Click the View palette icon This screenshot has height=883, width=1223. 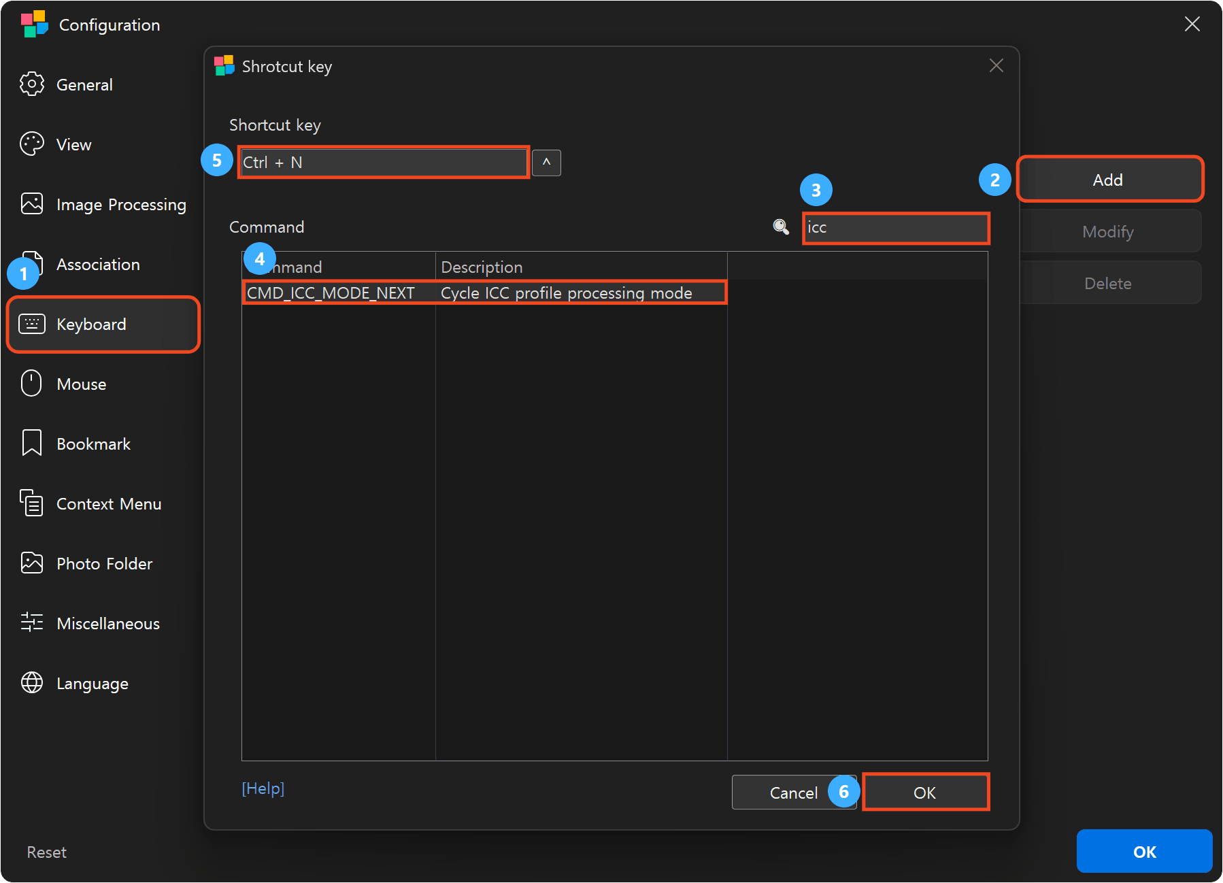[x=32, y=144]
